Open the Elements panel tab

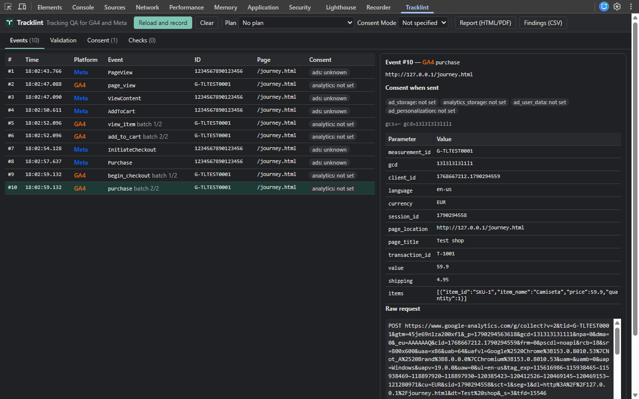click(50, 7)
